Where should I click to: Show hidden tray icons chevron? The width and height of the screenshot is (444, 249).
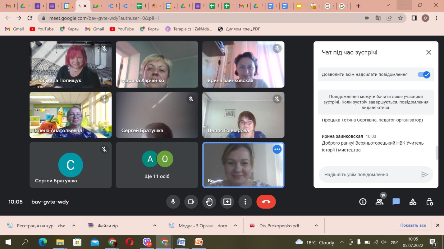coord(342,242)
